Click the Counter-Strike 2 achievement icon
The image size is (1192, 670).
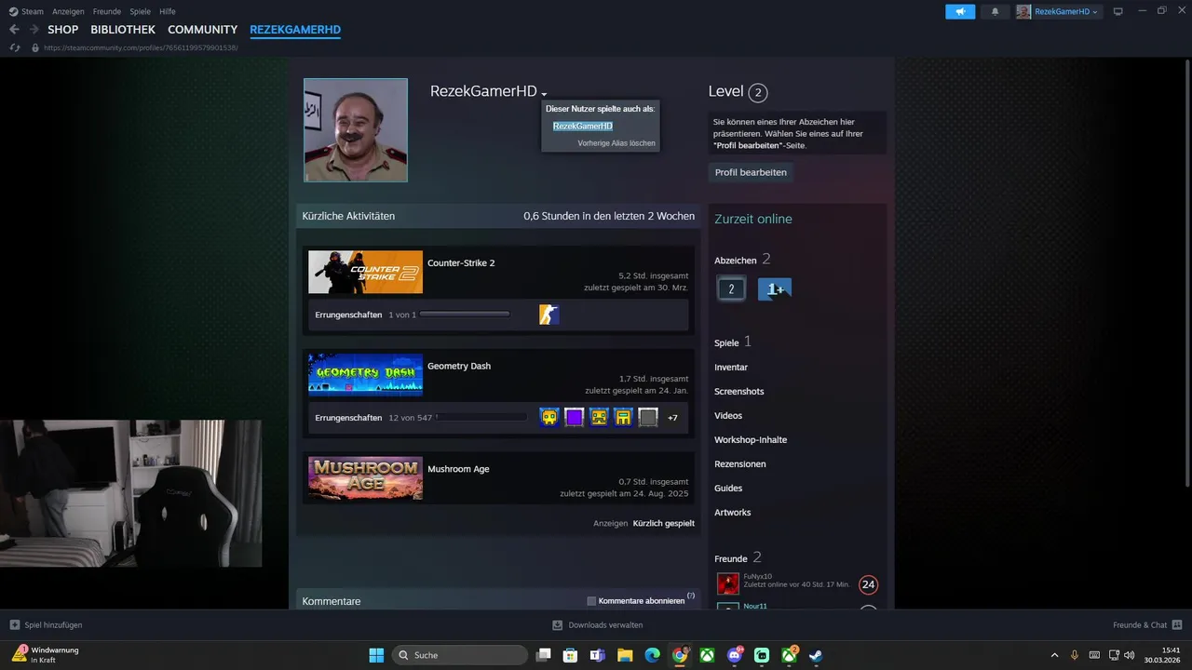click(x=549, y=315)
